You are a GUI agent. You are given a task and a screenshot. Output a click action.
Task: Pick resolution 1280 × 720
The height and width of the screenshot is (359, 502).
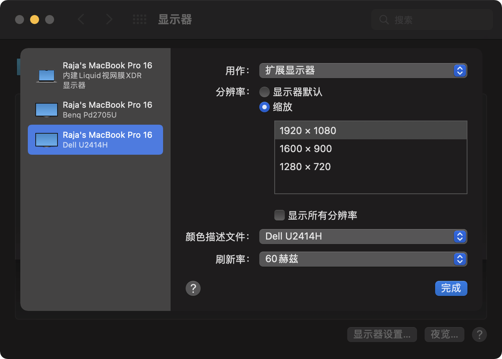[371, 167]
